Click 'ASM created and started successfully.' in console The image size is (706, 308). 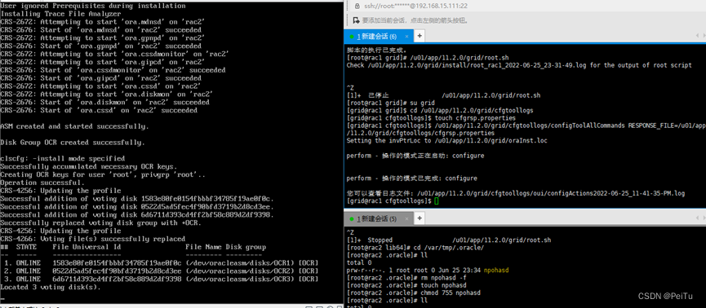(74, 126)
